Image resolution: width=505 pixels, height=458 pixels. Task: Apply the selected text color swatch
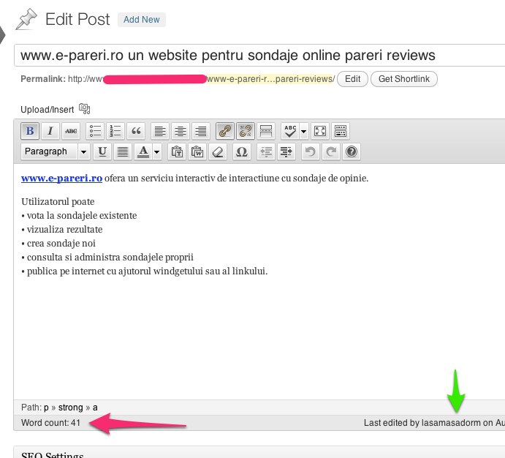(x=143, y=151)
